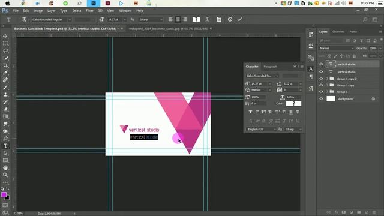Select the Lasso tool
The height and width of the screenshot is (216, 384).
pyautogui.click(x=5, y=51)
